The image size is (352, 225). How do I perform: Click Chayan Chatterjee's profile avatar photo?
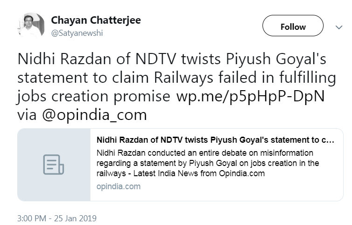(32, 26)
